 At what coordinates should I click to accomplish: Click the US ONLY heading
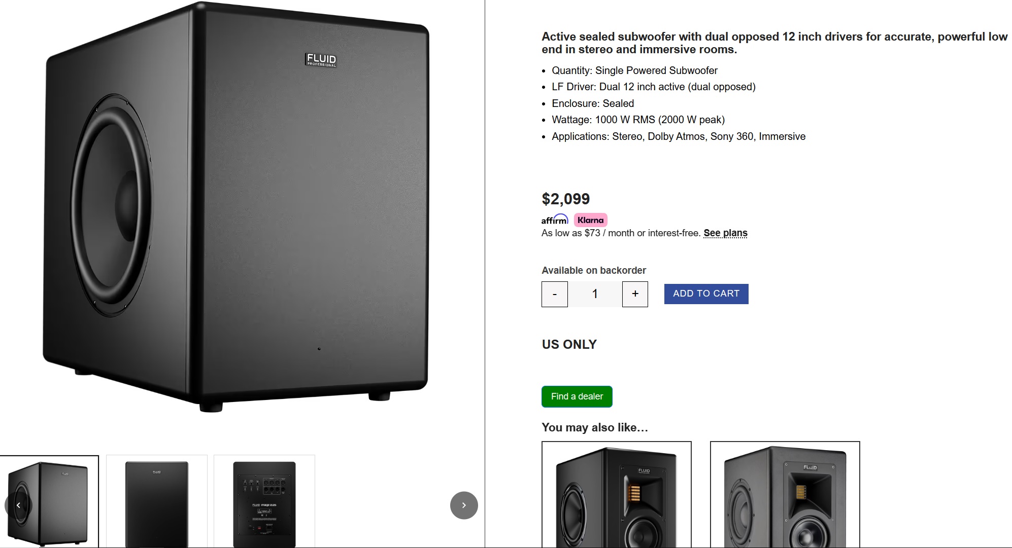point(569,345)
